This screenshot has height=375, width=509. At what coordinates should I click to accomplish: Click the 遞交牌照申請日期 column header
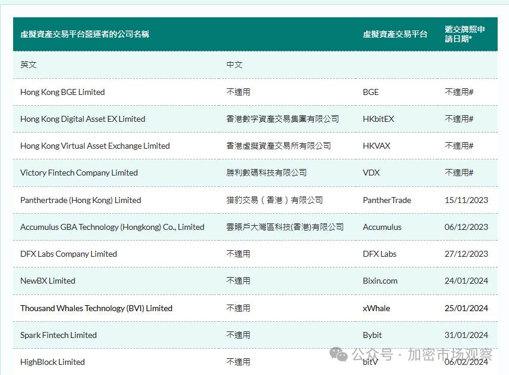pyautogui.click(x=464, y=34)
